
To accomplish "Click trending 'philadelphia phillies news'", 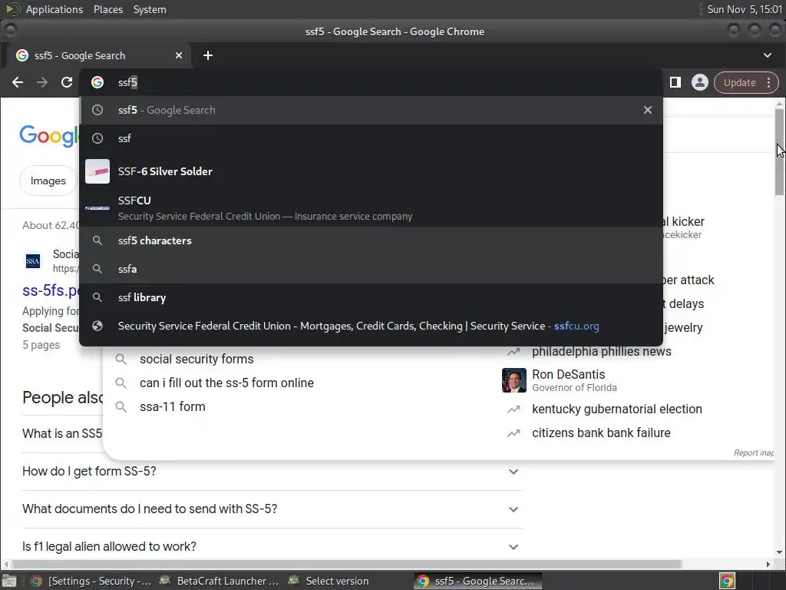I will click(x=602, y=352).
